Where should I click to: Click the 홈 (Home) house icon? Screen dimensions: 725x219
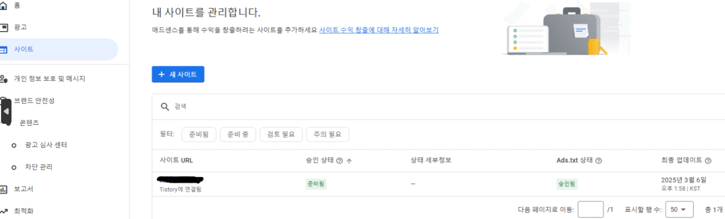(x=5, y=4)
